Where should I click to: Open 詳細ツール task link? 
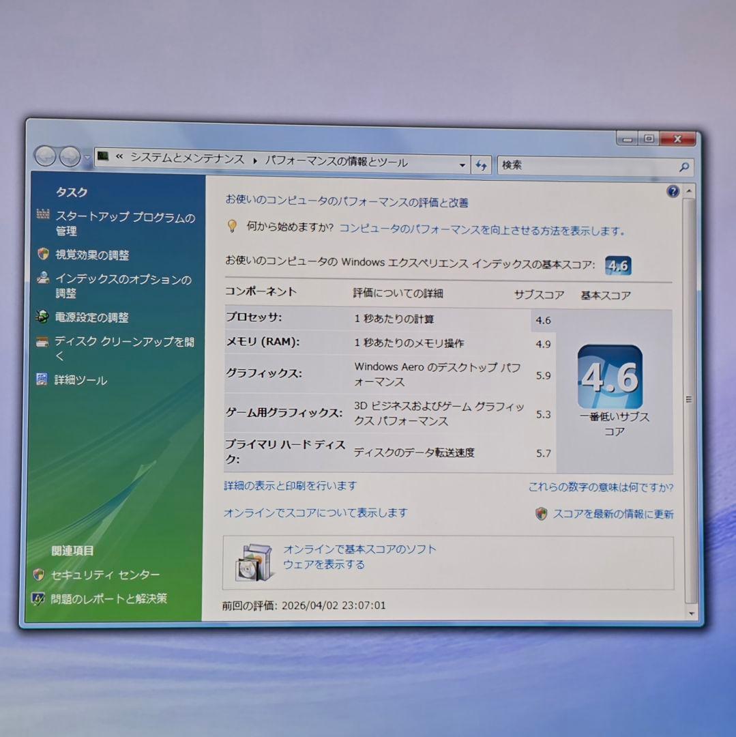tap(80, 380)
